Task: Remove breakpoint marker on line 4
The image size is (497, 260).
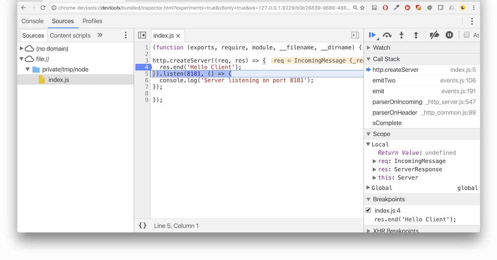Action: 143,67
